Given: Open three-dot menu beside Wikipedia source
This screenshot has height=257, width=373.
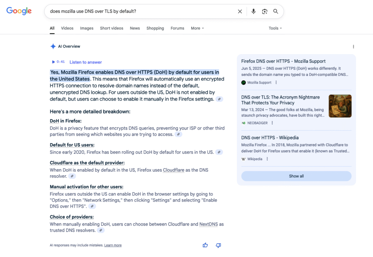Looking at the screenshot, I should click(267, 159).
